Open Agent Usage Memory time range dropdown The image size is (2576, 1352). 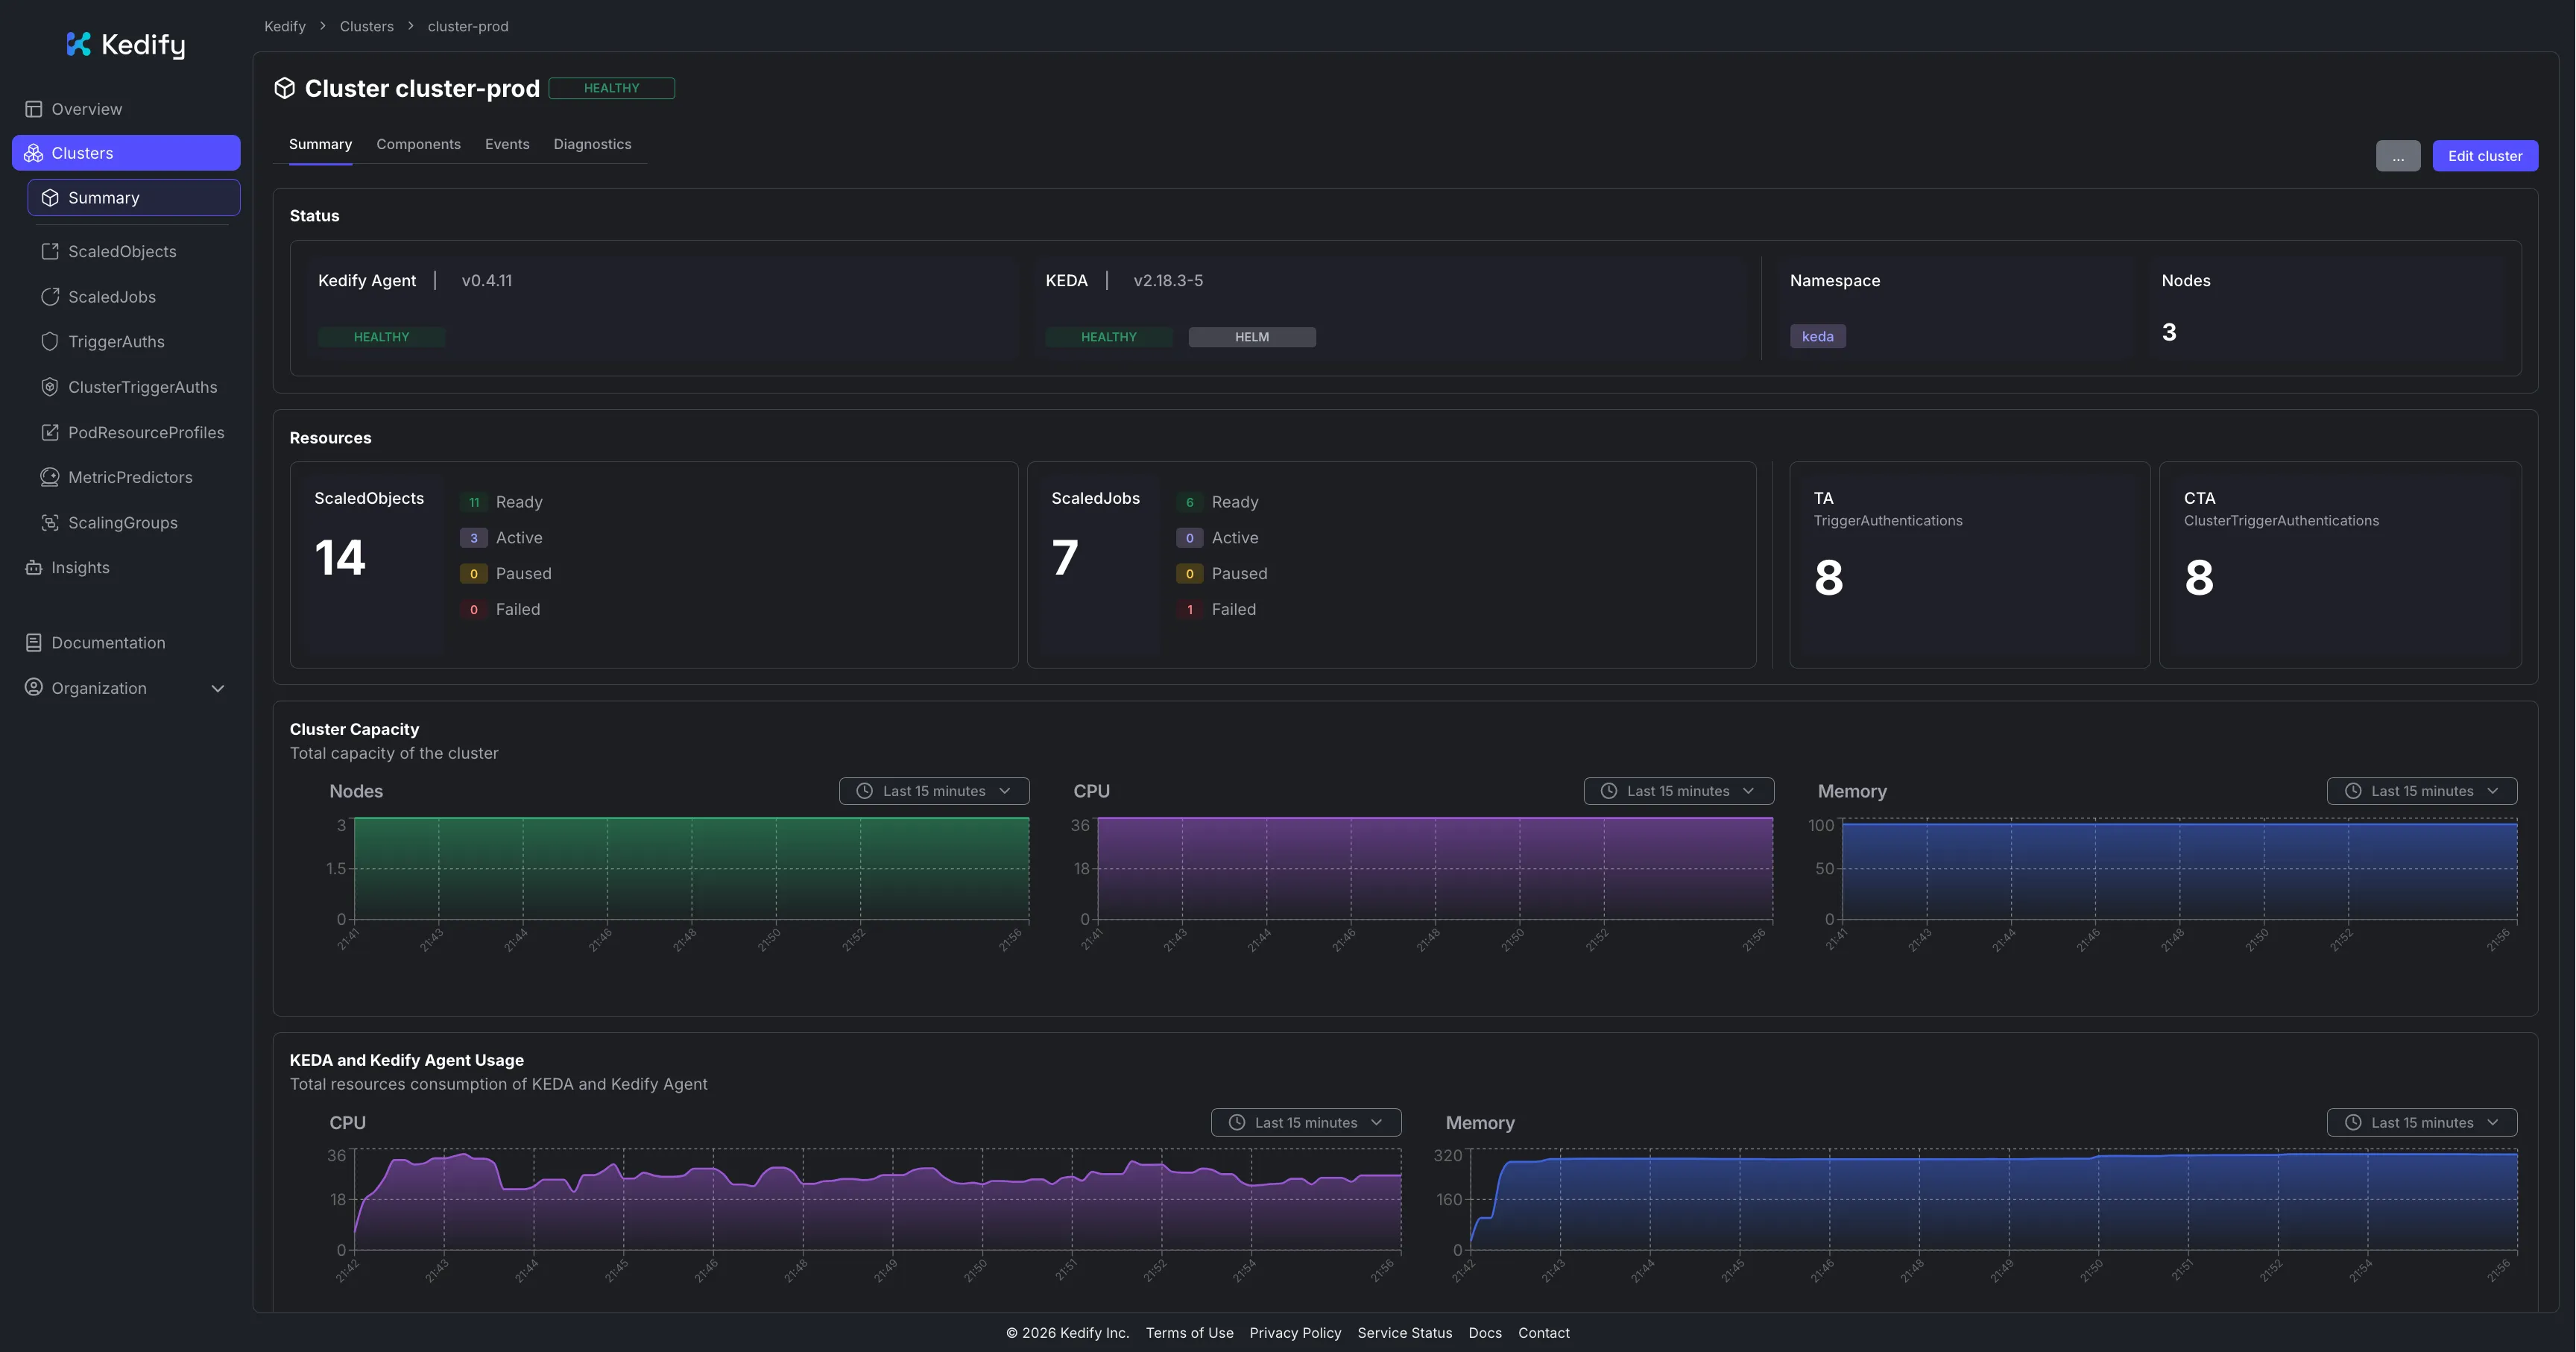2422,1123
